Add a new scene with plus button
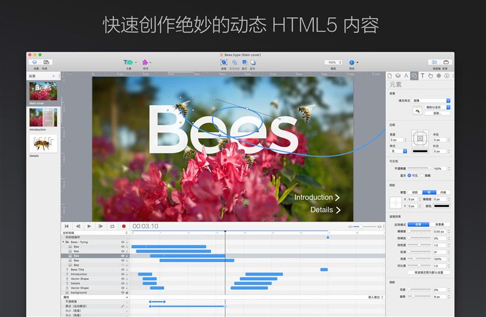486x317 pixels. [53, 76]
